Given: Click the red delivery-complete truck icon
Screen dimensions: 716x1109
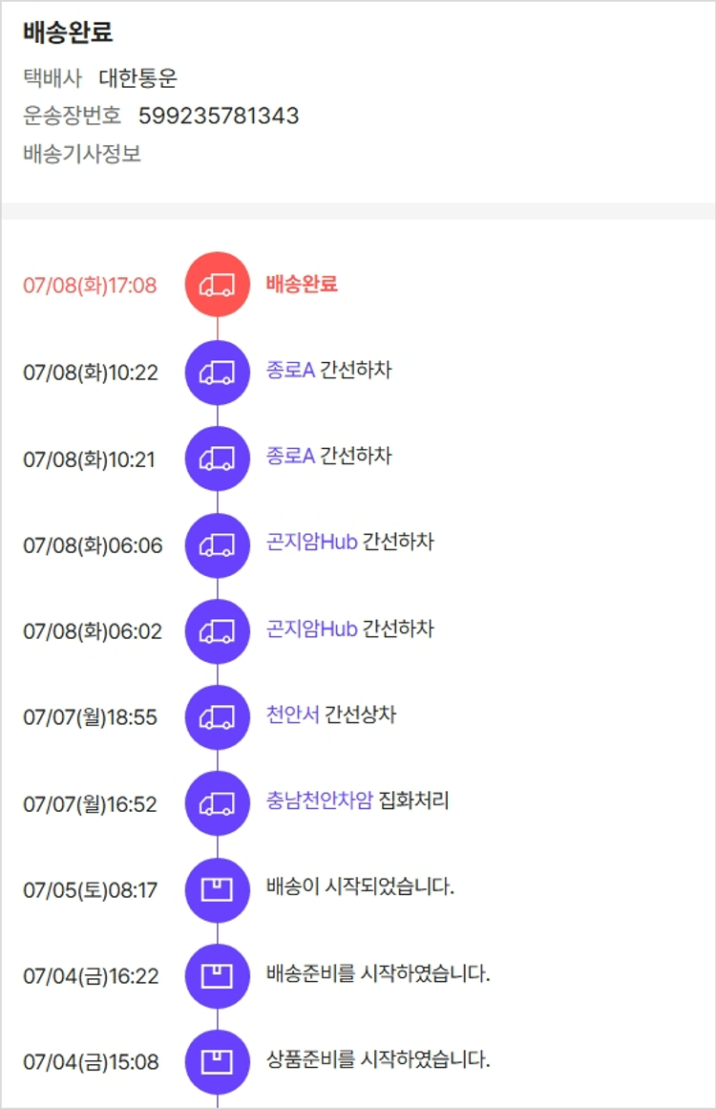Looking at the screenshot, I should coord(217,285).
